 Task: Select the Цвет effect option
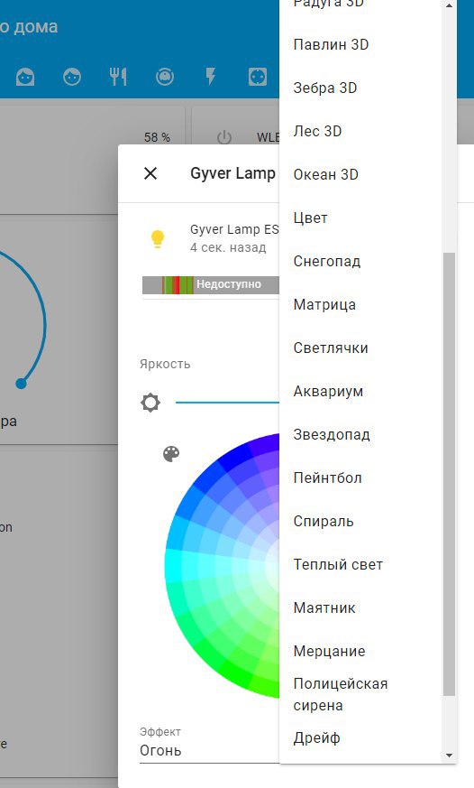click(x=360, y=218)
